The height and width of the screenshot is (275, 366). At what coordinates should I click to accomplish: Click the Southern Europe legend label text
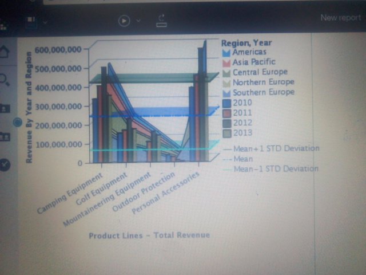264,92
